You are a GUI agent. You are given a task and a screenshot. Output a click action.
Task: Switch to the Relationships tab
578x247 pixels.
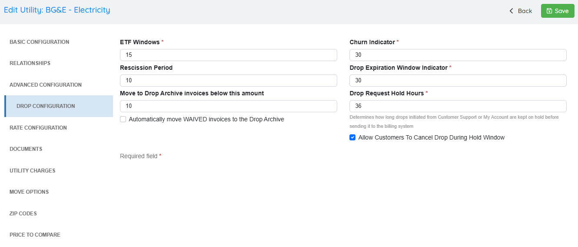[x=30, y=63]
